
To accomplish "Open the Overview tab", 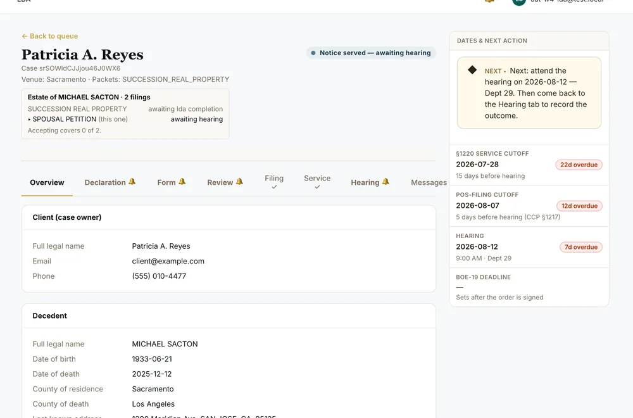I will (47, 182).
